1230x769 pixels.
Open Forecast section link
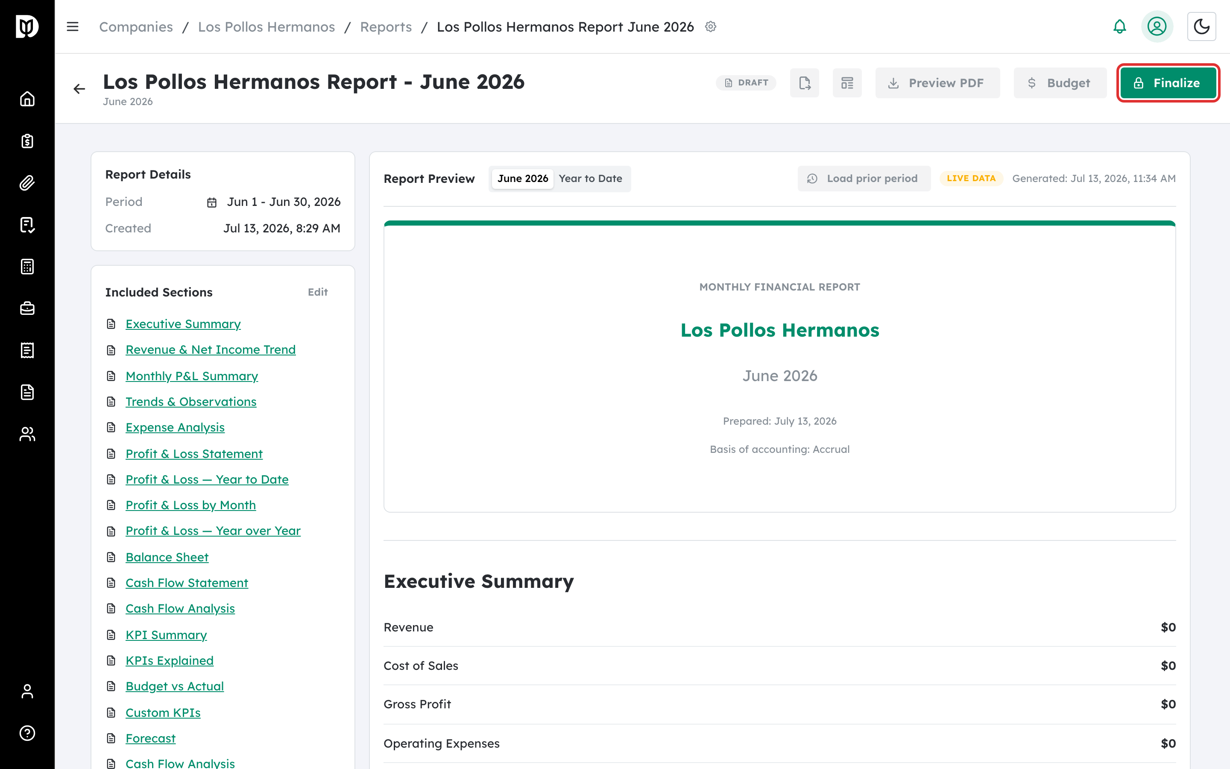pos(150,739)
